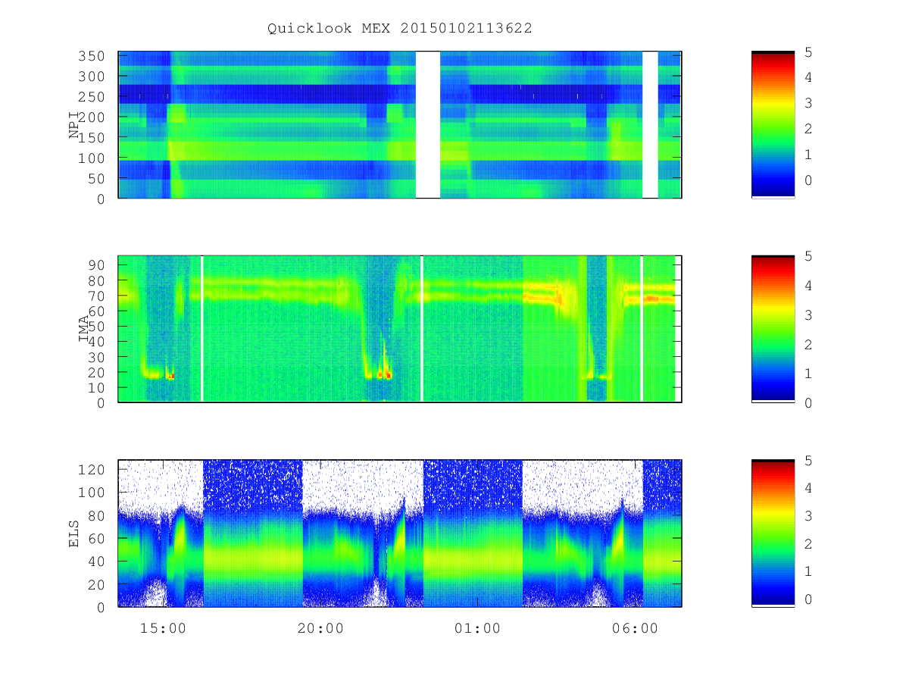Click the plot title 'Quicklook MEX 20150102113622'
This screenshot has width=909, height=682.
(x=400, y=28)
